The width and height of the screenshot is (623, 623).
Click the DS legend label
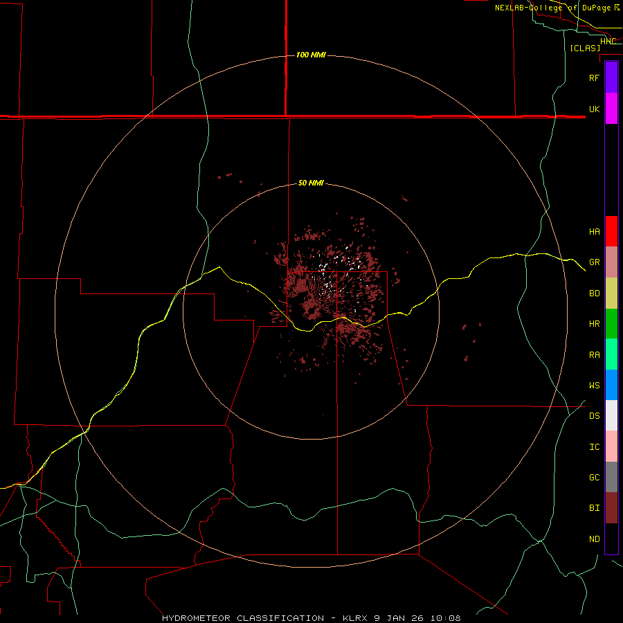point(594,416)
